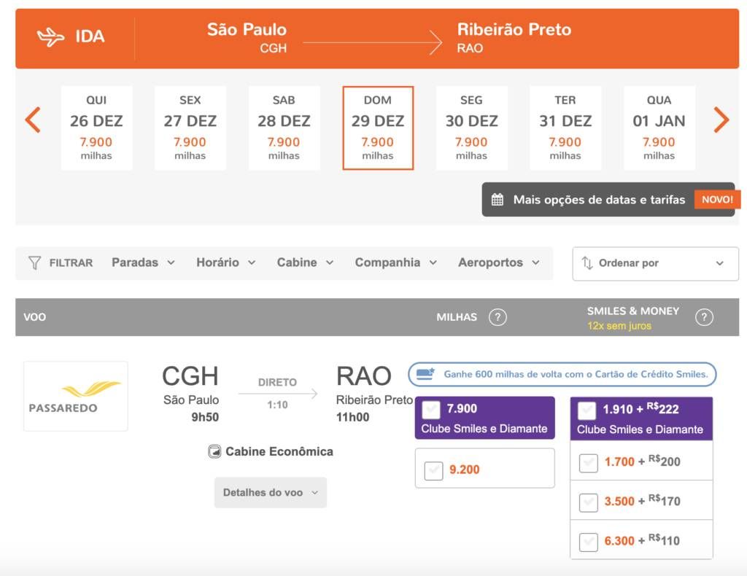
Task: Click the airplane IDA icon
Action: (50, 37)
